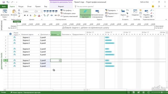Click the Задача 3 Gantt bar
This screenshot has width=168, height=94.
[x=110, y=43]
